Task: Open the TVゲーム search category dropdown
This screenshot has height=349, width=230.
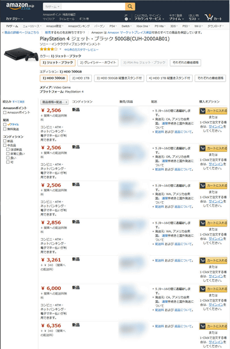Action: click(x=52, y=6)
